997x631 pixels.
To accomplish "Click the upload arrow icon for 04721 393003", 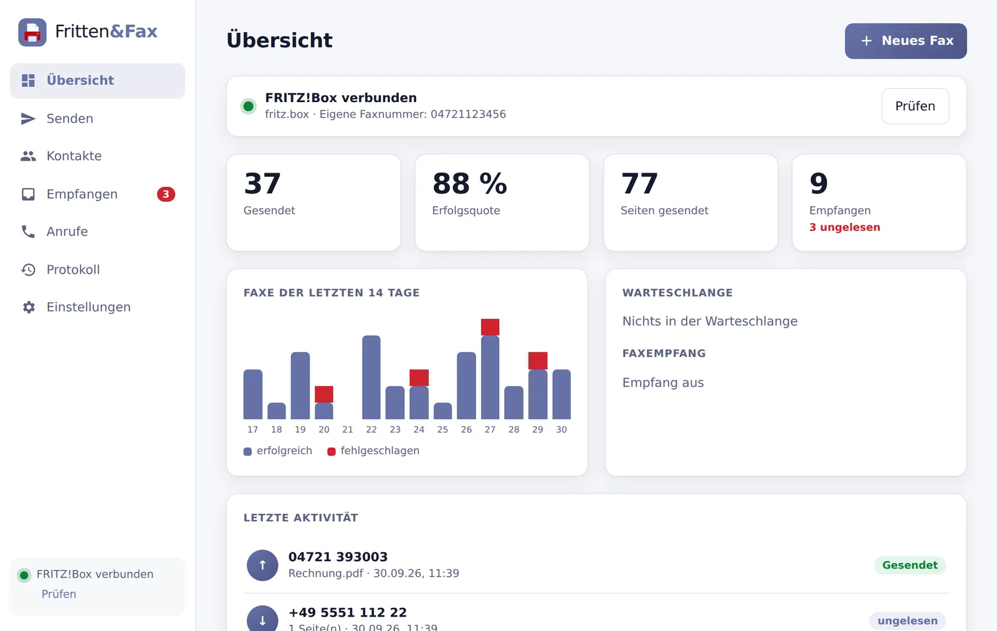I will (262, 565).
